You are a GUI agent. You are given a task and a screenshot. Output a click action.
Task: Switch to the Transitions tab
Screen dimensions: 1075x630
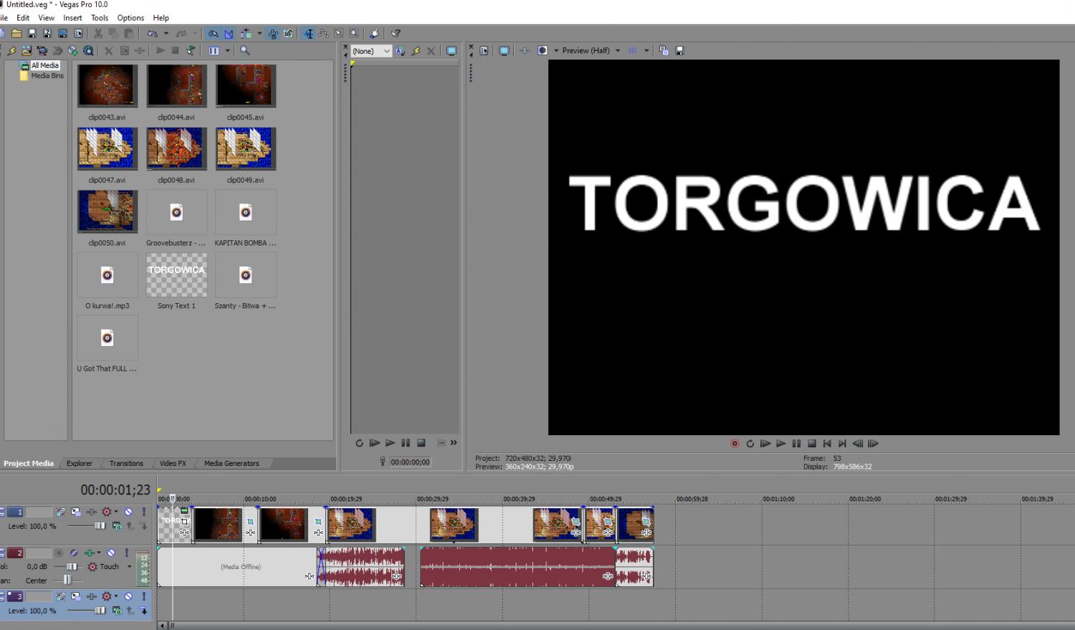(x=126, y=463)
